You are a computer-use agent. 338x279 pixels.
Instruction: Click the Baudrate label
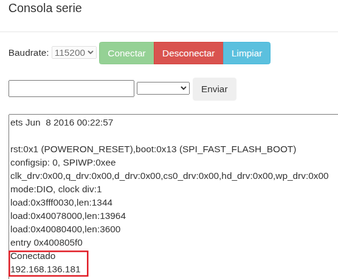point(29,53)
